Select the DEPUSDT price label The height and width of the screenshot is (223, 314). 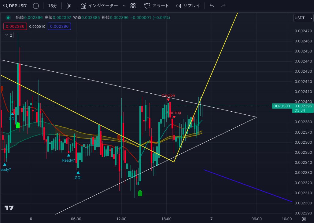(282, 106)
